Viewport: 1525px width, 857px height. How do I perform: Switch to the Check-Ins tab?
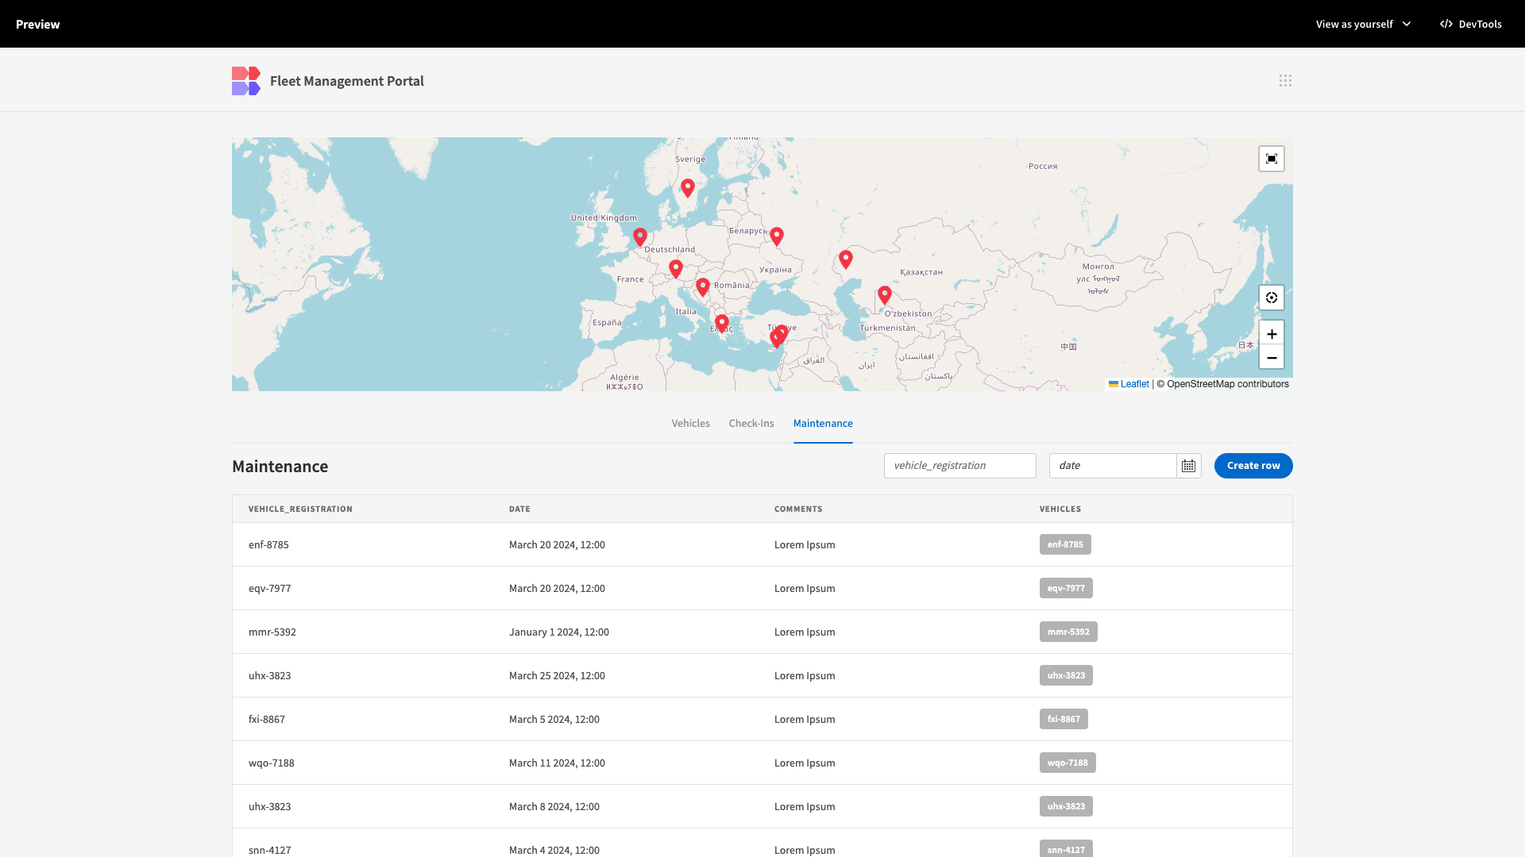(751, 423)
